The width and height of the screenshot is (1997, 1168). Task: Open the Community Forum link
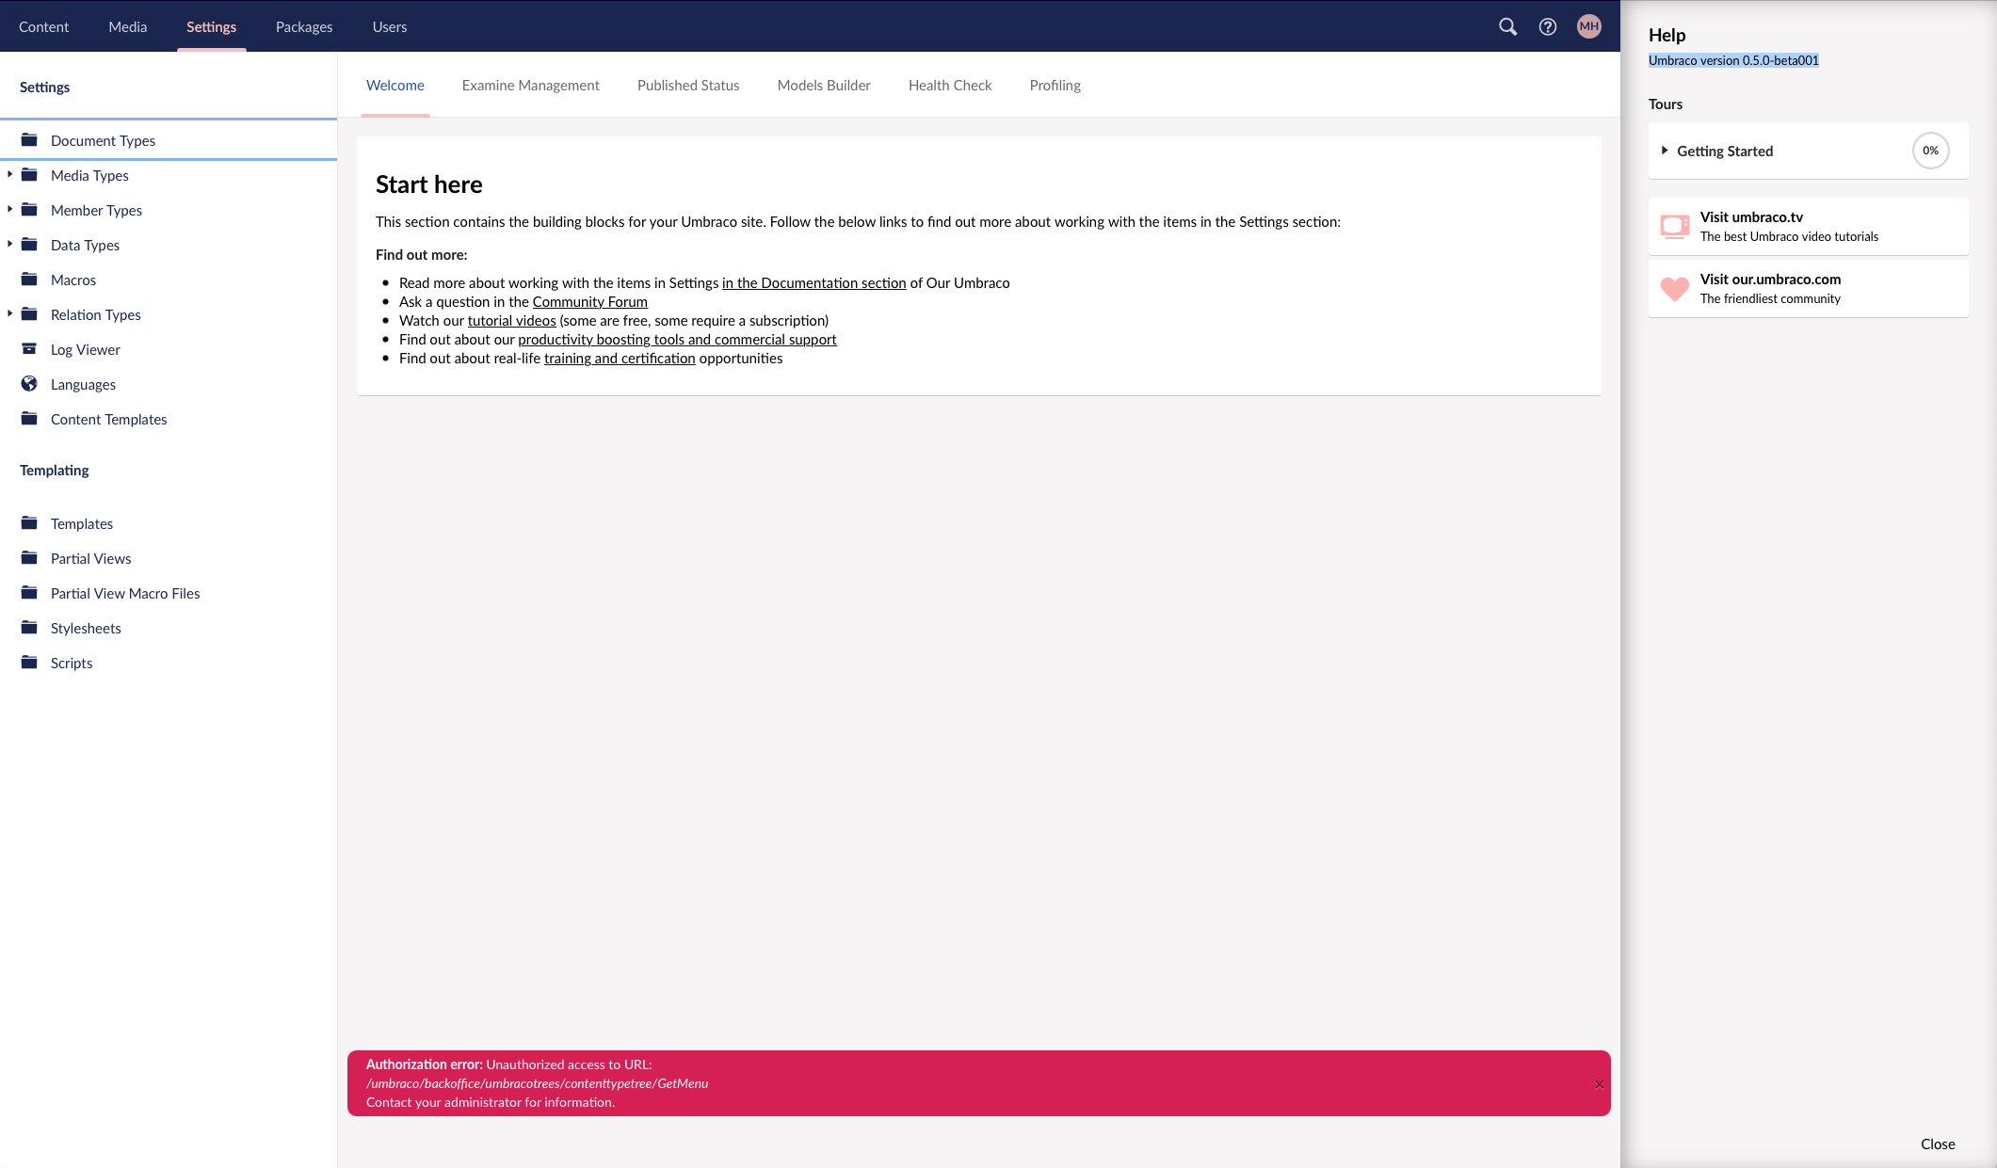click(590, 301)
